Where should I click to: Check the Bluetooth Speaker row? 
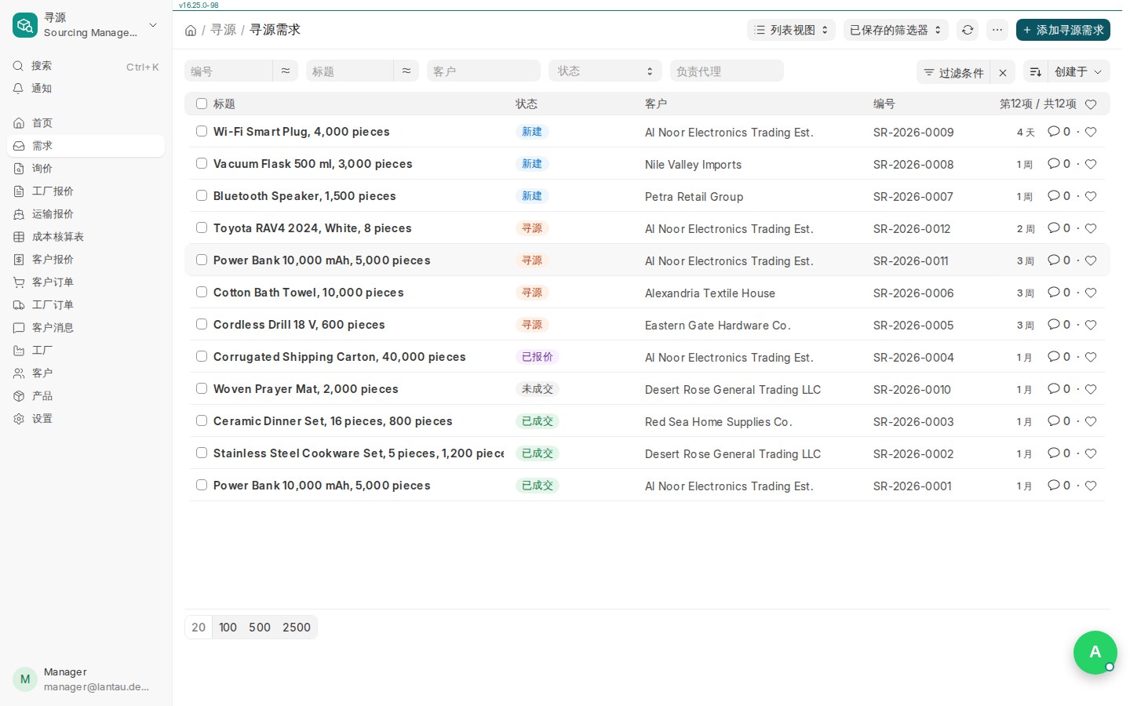coord(202,195)
